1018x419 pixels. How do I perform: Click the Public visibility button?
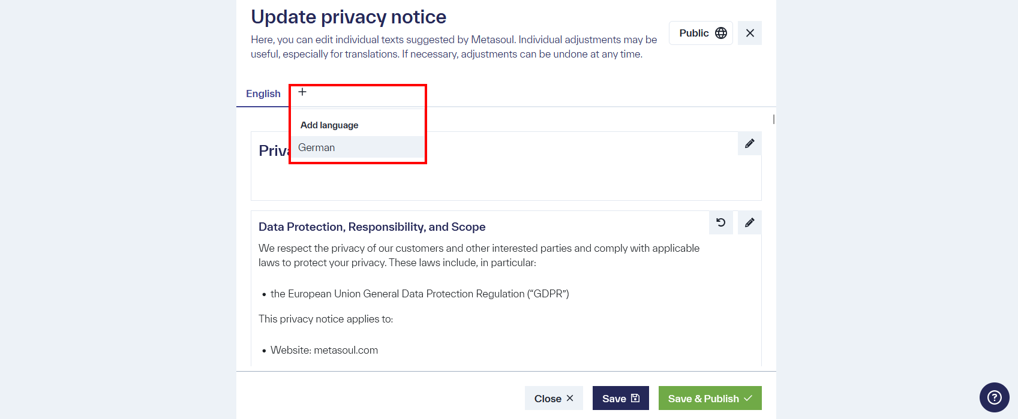coord(701,33)
